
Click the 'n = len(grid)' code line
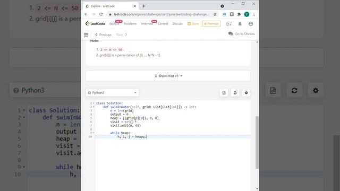point(122,111)
